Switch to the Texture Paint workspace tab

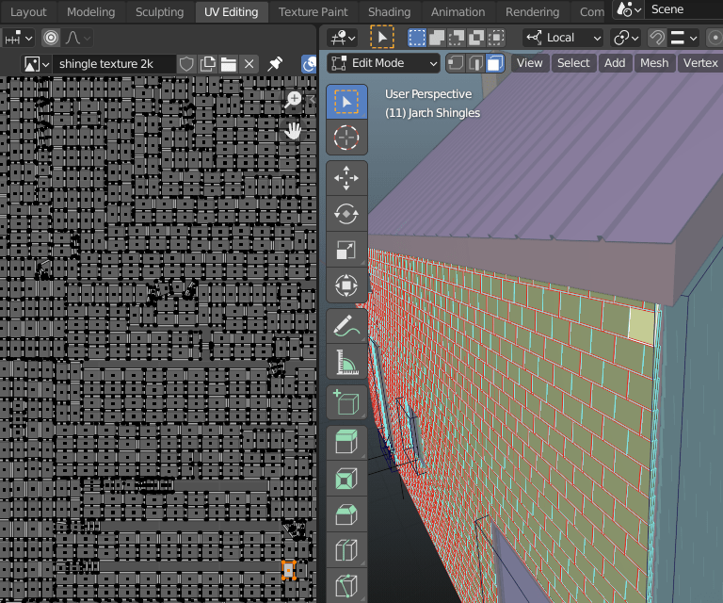click(313, 12)
